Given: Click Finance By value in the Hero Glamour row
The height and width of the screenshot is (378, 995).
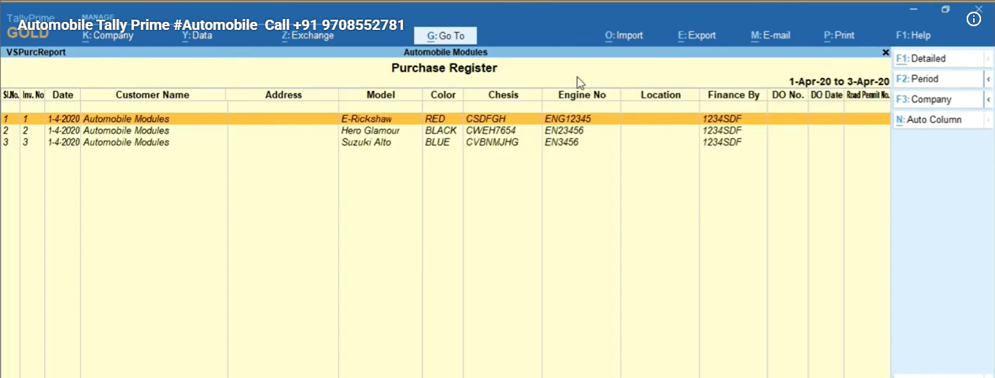Looking at the screenshot, I should 722,130.
